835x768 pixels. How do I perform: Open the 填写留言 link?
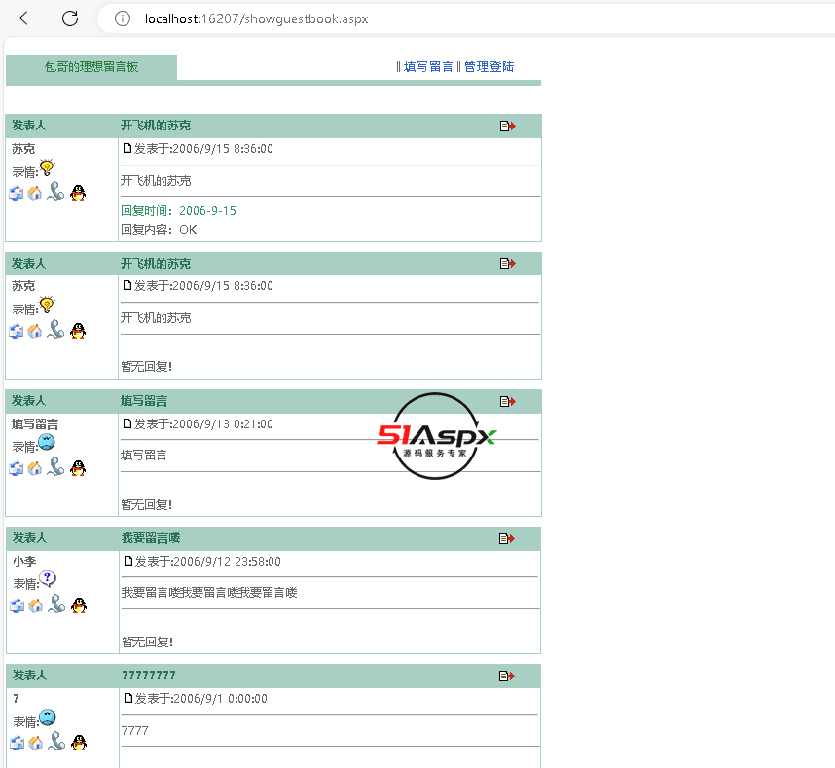click(428, 66)
